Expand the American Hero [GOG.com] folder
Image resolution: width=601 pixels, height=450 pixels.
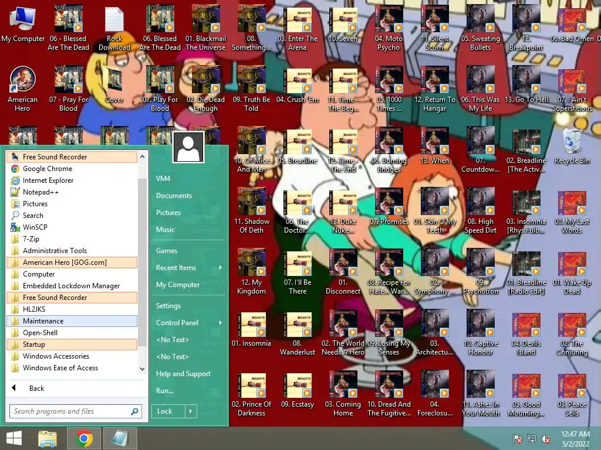tap(72, 262)
